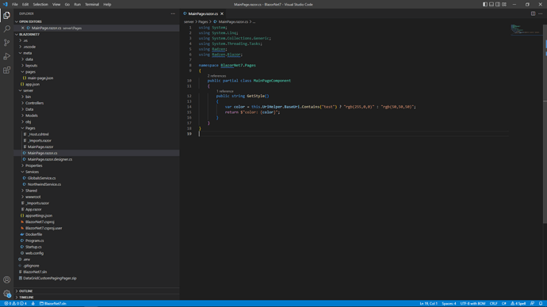Screen dimensions: 547x307
Task: Expand the OUTLINE section
Action: point(26,291)
